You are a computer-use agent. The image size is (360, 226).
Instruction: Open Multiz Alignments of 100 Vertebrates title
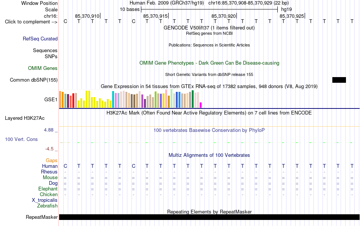tap(209, 155)
